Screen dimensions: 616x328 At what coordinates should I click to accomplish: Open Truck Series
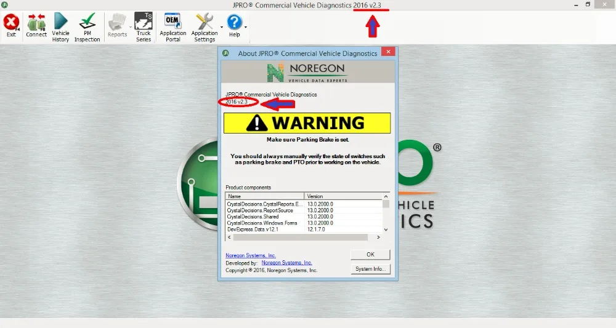[144, 26]
